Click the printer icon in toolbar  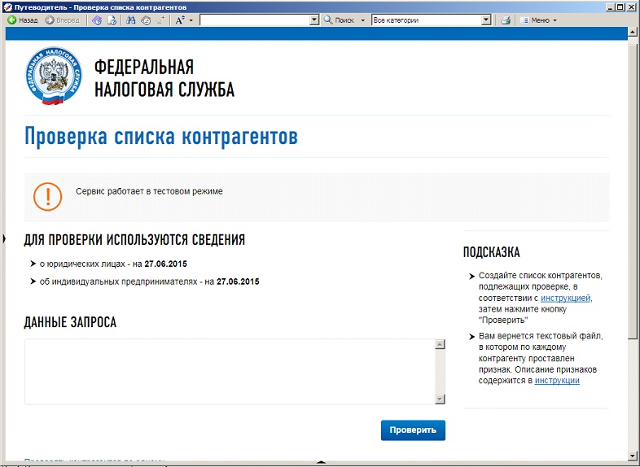(505, 20)
